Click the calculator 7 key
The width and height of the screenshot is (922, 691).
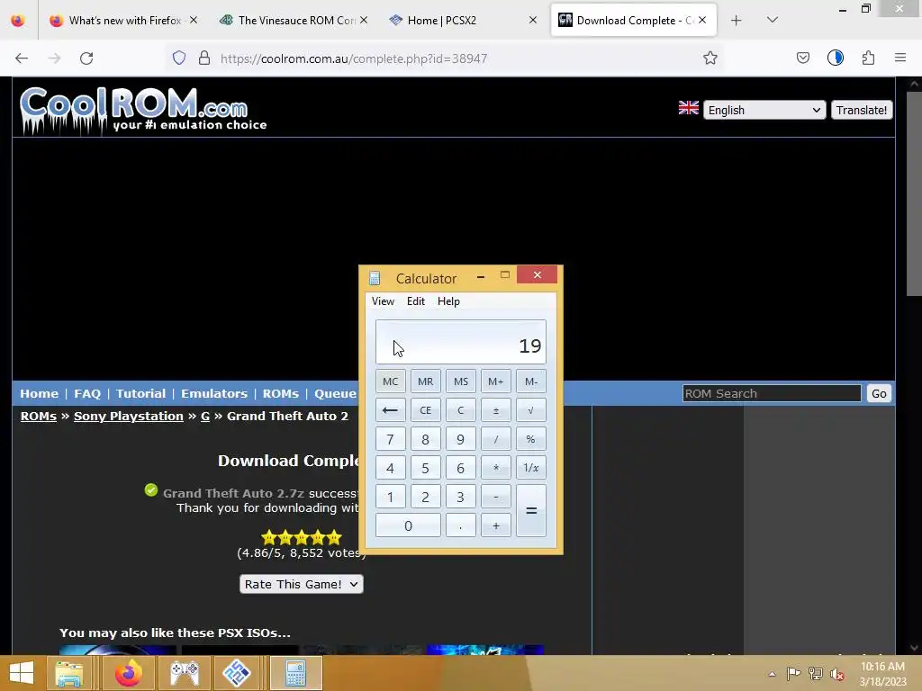pyautogui.click(x=391, y=439)
